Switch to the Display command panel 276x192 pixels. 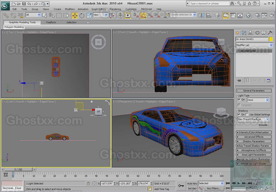pos(263,33)
